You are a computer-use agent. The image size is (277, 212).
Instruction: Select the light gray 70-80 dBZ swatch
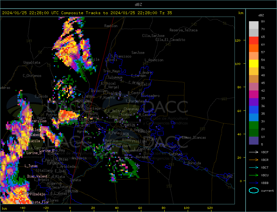254,25
